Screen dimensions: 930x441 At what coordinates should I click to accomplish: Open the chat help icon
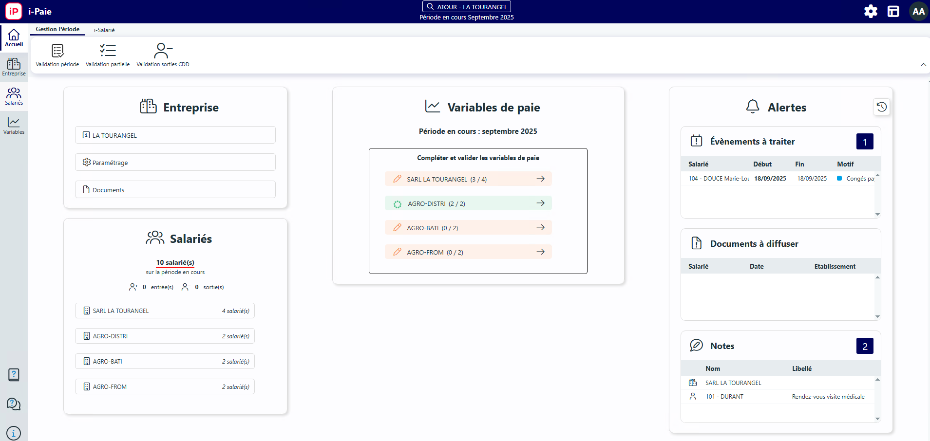[x=14, y=404]
